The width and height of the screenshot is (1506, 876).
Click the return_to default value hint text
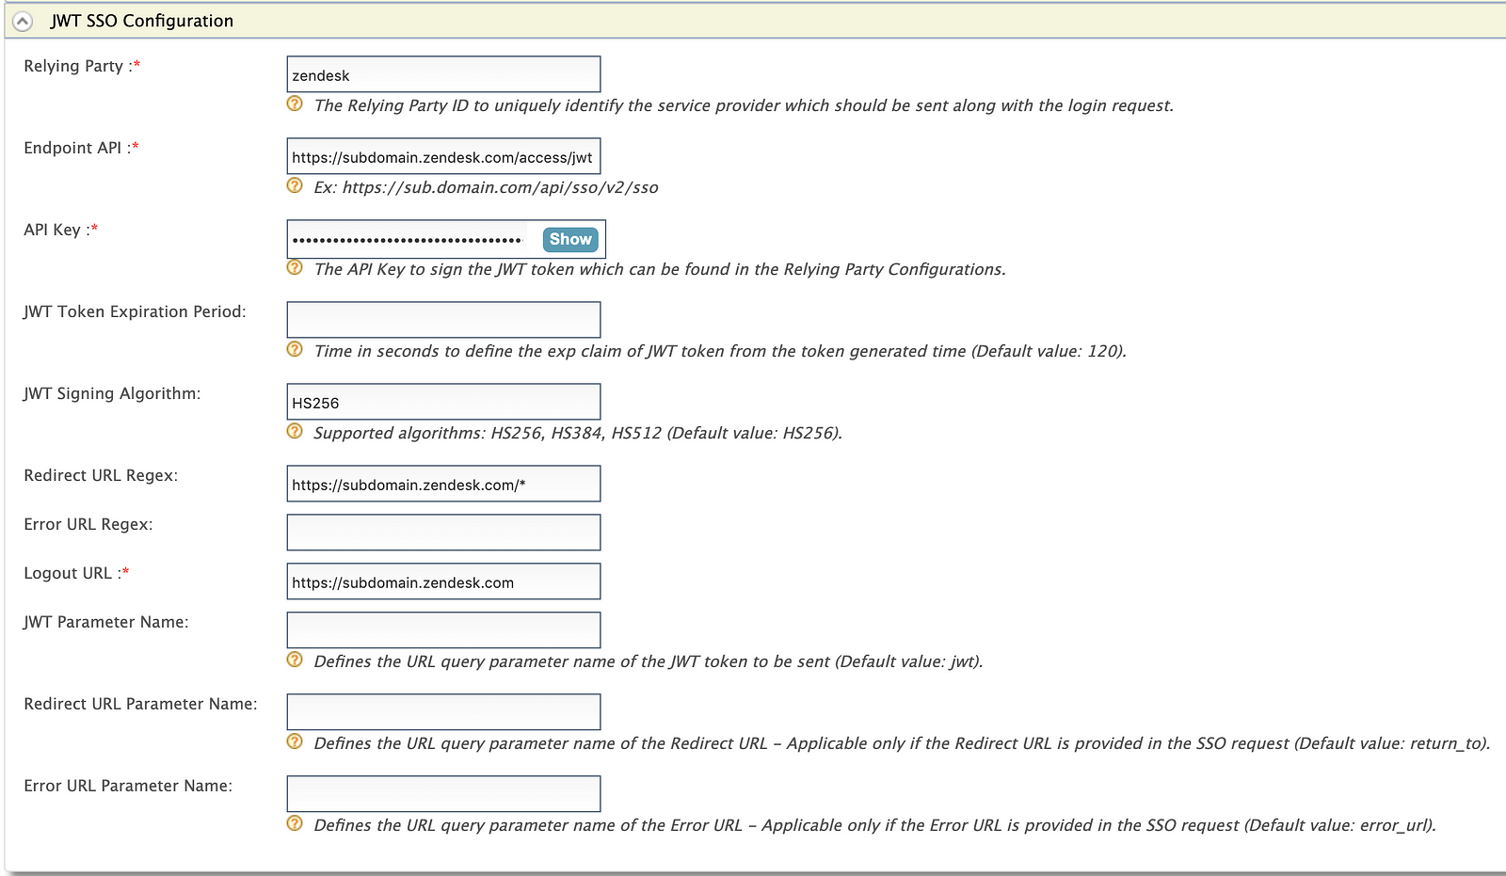pyautogui.click(x=902, y=743)
